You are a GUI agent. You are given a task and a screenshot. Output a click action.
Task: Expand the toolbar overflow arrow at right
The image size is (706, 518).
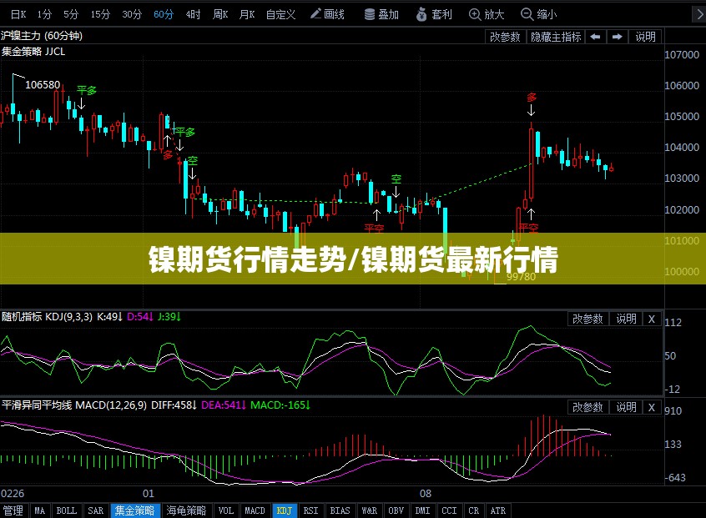pyautogui.click(x=698, y=14)
